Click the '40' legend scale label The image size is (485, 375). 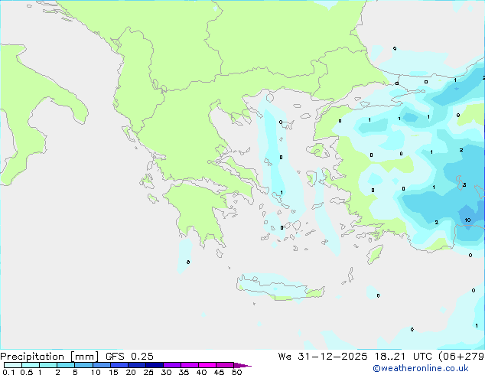click(201, 372)
